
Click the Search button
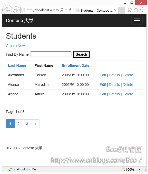pos(81,54)
